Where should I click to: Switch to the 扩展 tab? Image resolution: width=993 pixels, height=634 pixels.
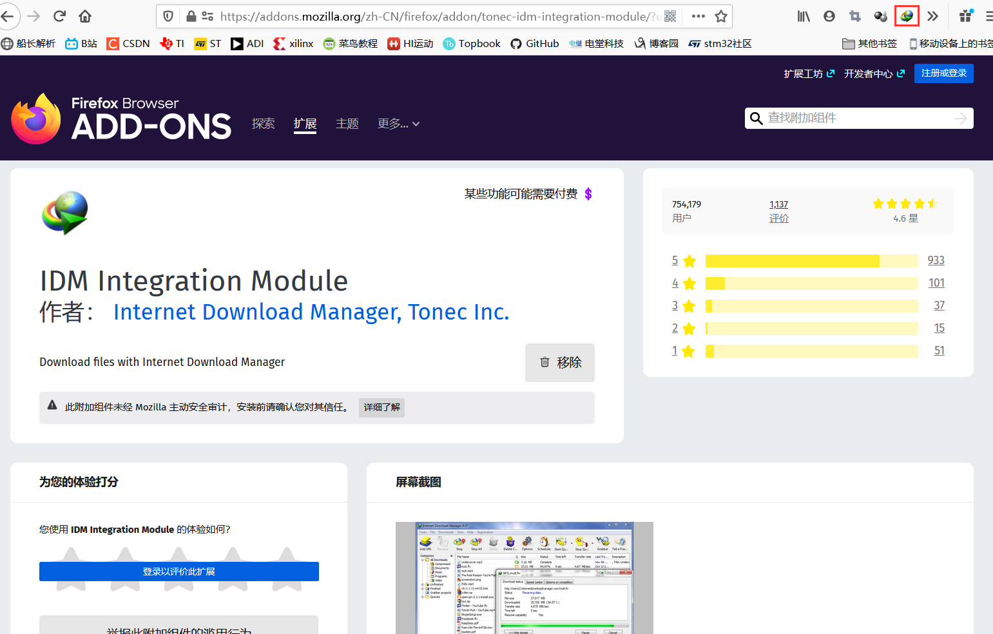tap(305, 123)
